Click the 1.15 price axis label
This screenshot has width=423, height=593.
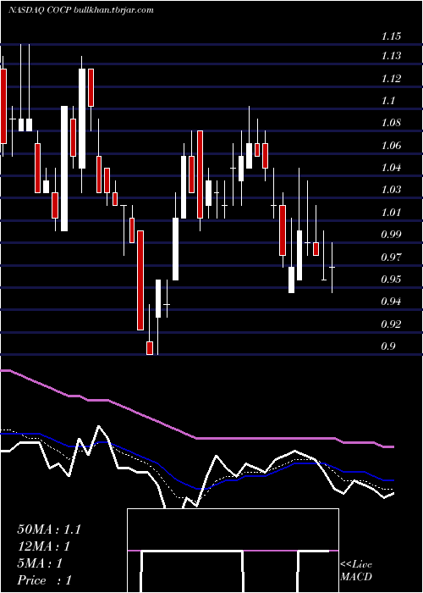pyautogui.click(x=391, y=36)
